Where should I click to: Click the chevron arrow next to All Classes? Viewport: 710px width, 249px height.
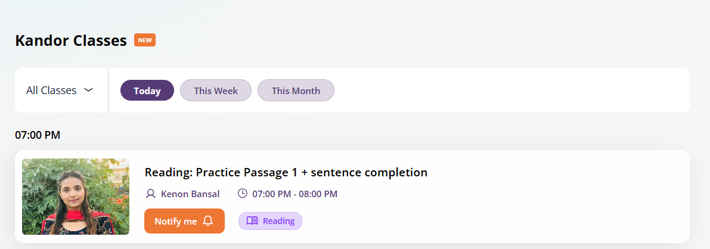[88, 91]
